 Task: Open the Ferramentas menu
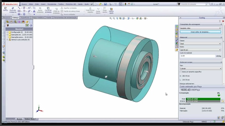point(52,4)
